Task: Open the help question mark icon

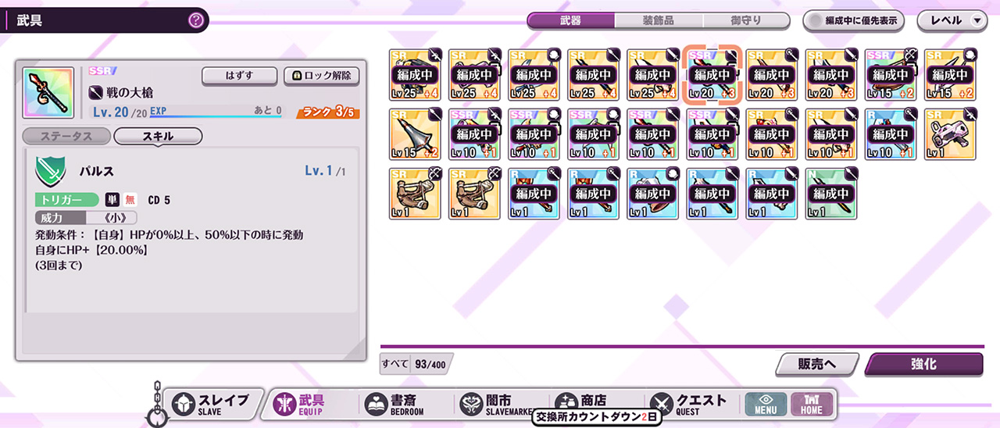Action: pyautogui.click(x=195, y=20)
